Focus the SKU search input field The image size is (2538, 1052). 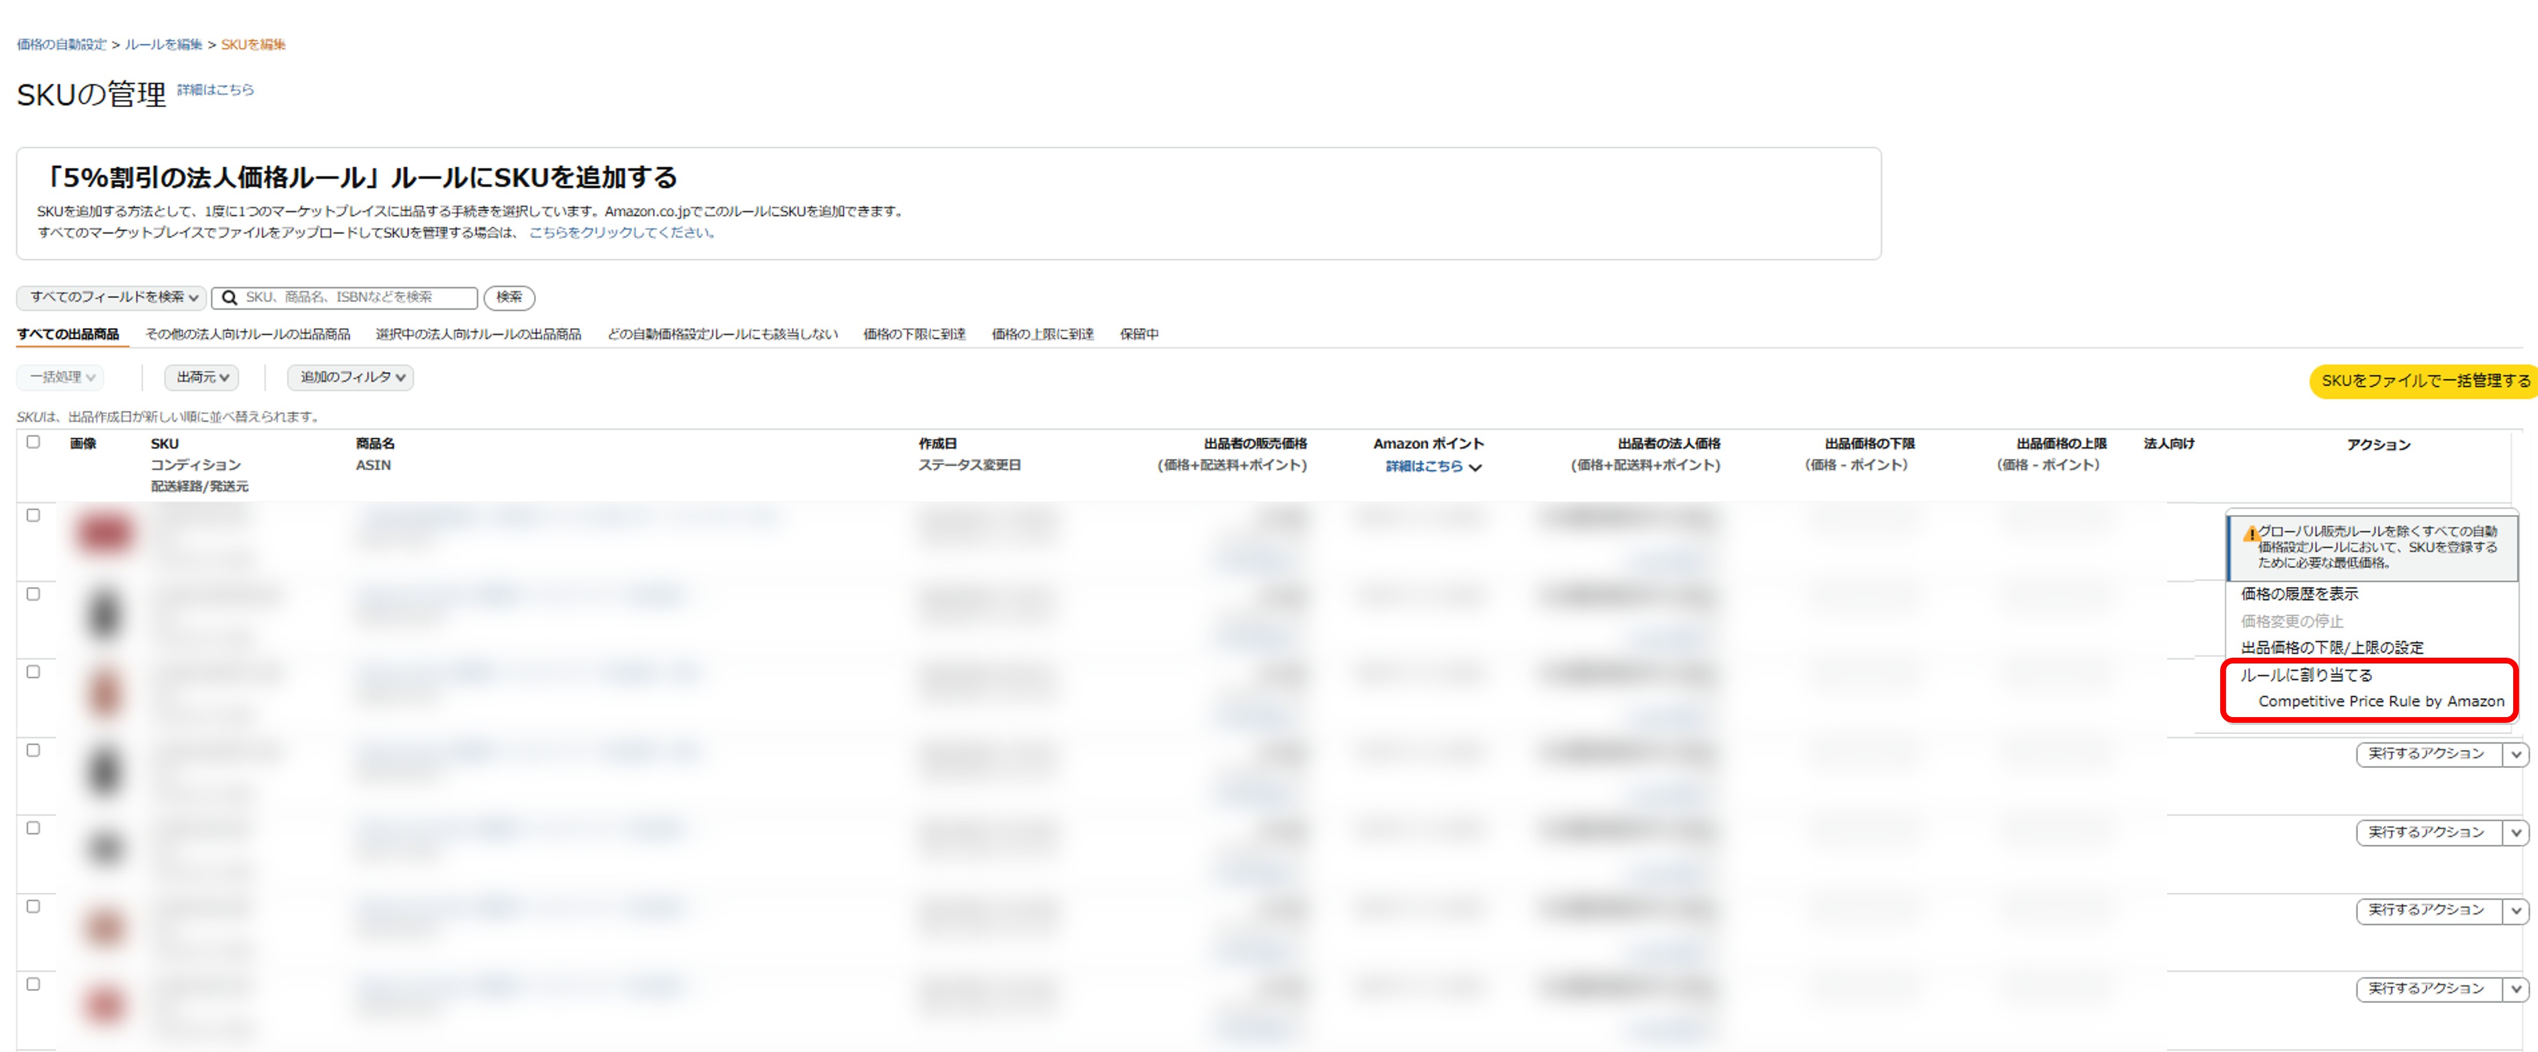(355, 297)
